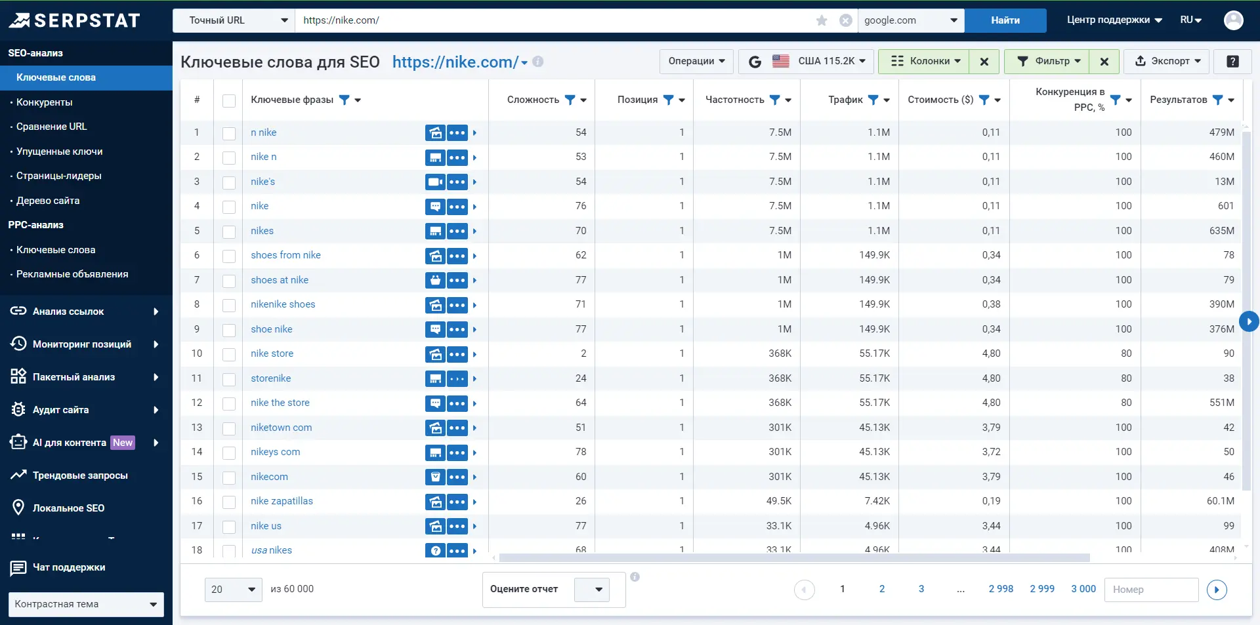Screen dimensions: 1260x625
Task: Open the Контрастная тема theme selector
Action: (x=86, y=604)
